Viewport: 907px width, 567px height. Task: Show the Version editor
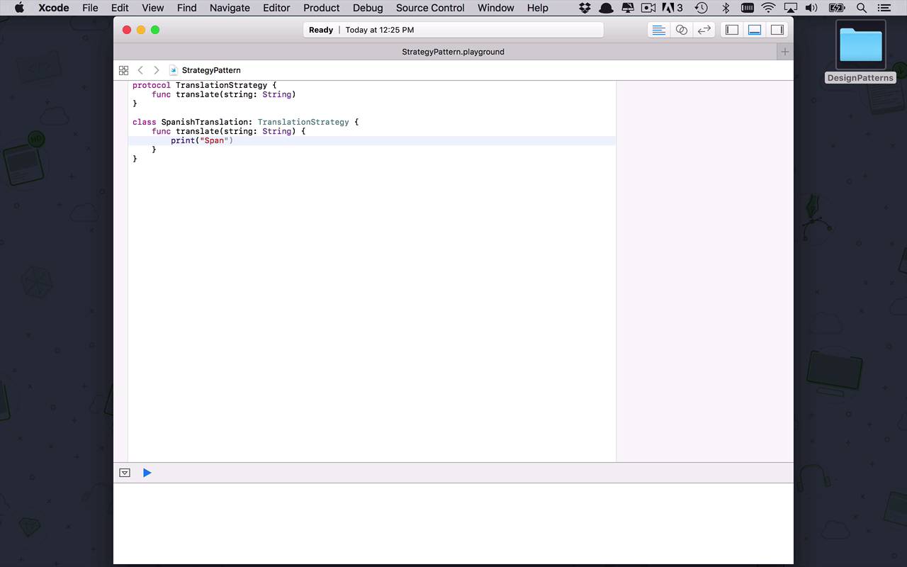click(704, 30)
